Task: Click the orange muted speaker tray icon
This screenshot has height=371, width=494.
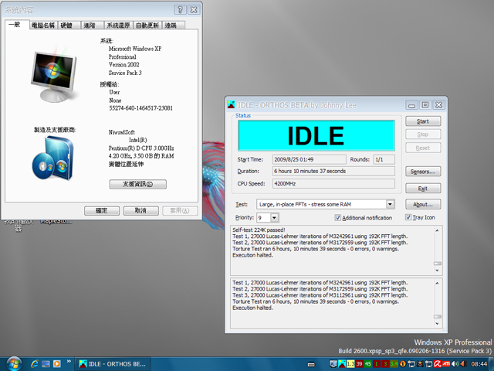Action: tap(463, 364)
